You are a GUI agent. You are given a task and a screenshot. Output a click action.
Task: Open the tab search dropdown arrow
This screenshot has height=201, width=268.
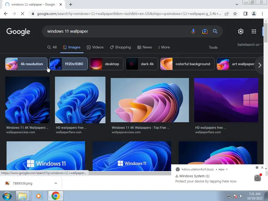click(237, 4)
